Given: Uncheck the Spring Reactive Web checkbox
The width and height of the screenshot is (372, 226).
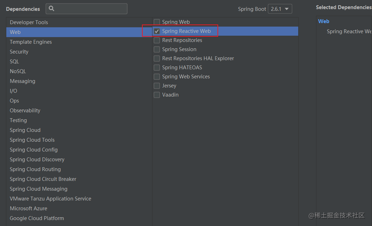Looking at the screenshot, I should [x=157, y=31].
